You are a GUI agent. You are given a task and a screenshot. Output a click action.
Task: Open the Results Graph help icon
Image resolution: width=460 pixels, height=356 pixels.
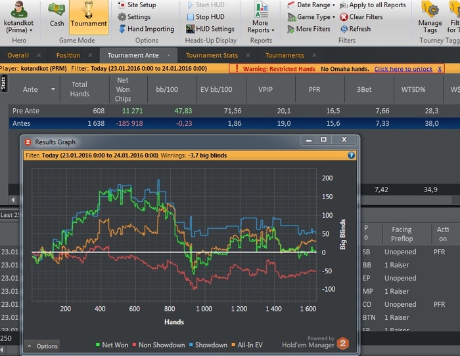(351, 155)
